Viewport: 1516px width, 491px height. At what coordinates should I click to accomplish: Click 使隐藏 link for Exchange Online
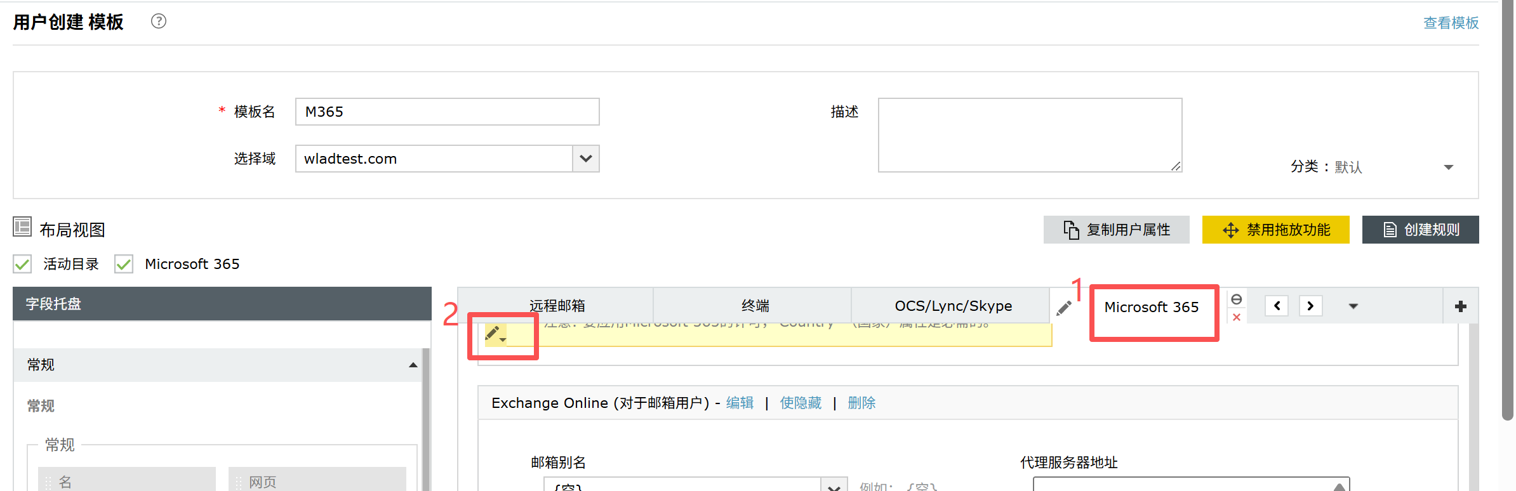click(801, 403)
